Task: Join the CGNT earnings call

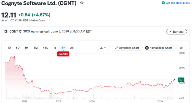Action: (x=176, y=32)
